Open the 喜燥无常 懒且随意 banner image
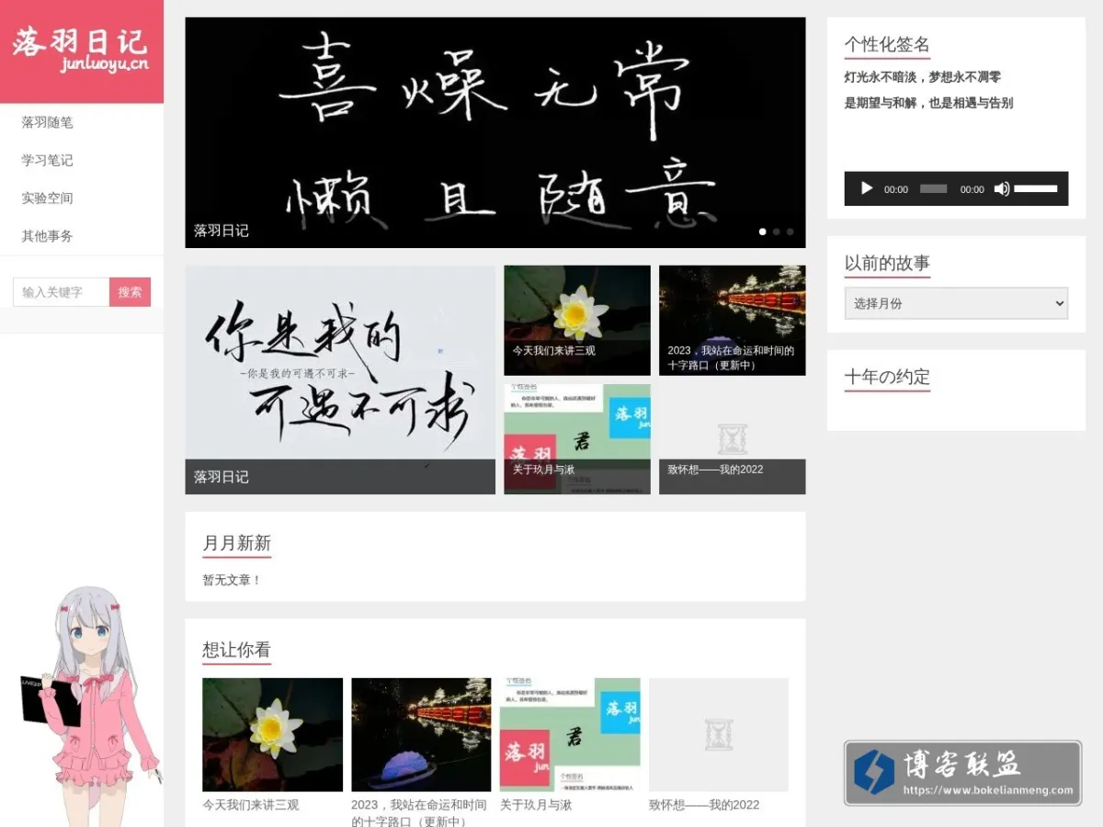This screenshot has height=827, width=1103. (x=495, y=132)
